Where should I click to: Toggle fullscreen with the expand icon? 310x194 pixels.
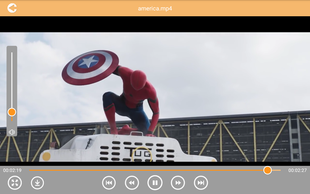(x=15, y=183)
